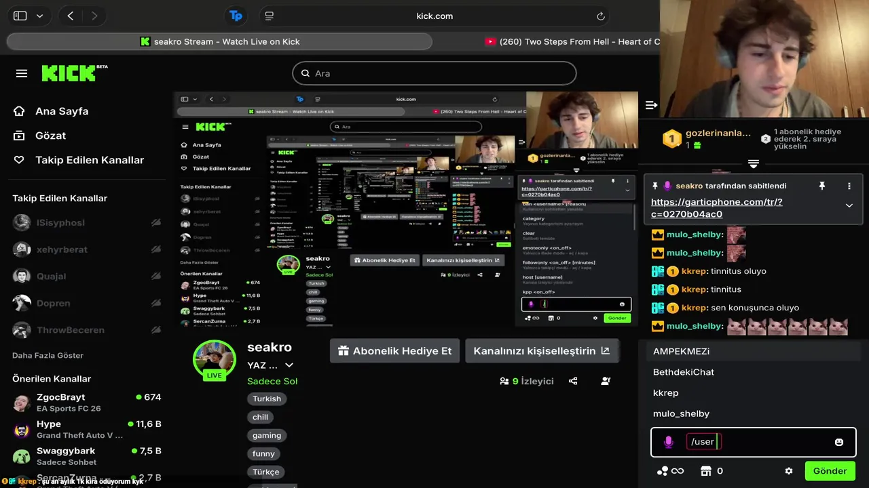
Task: Reload the page with the refresh icon
Action: coord(601,16)
